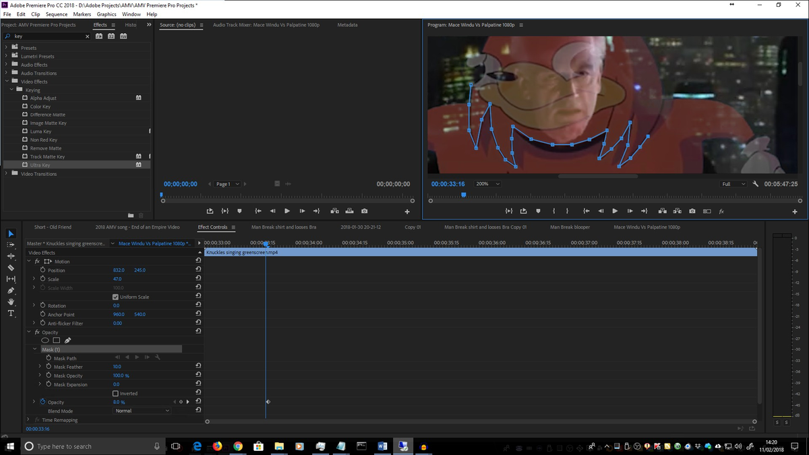Image resolution: width=809 pixels, height=455 pixels.
Task: Toggle animation stopwatch for Opacity
Action: pyautogui.click(x=42, y=402)
